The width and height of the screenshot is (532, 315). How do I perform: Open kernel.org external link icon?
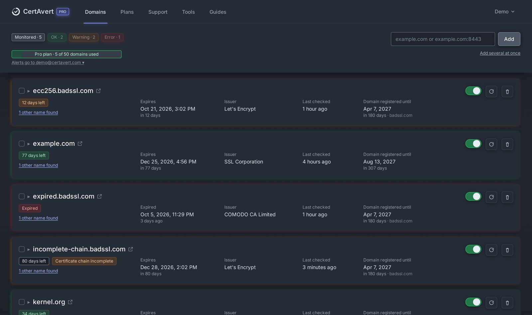[x=70, y=302]
